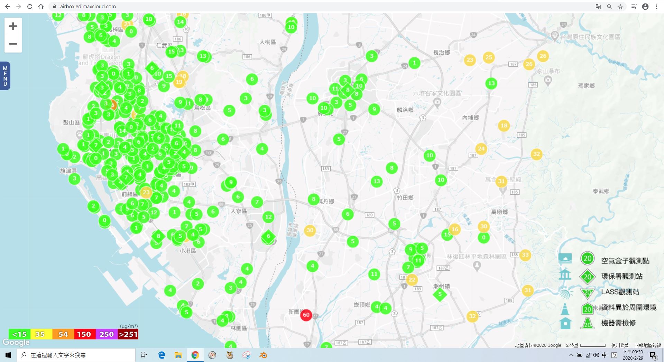Launch Microsoft Edge from the taskbar

click(x=162, y=355)
